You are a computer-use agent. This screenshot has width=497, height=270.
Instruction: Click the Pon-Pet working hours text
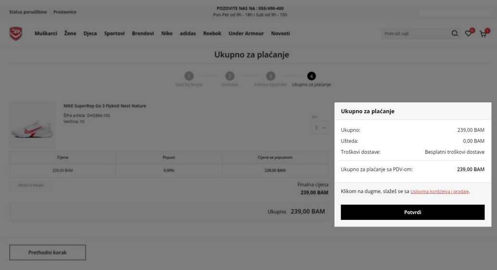[x=250, y=14]
